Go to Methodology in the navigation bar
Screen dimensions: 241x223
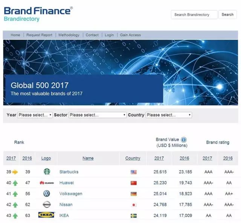pyautogui.click(x=69, y=35)
